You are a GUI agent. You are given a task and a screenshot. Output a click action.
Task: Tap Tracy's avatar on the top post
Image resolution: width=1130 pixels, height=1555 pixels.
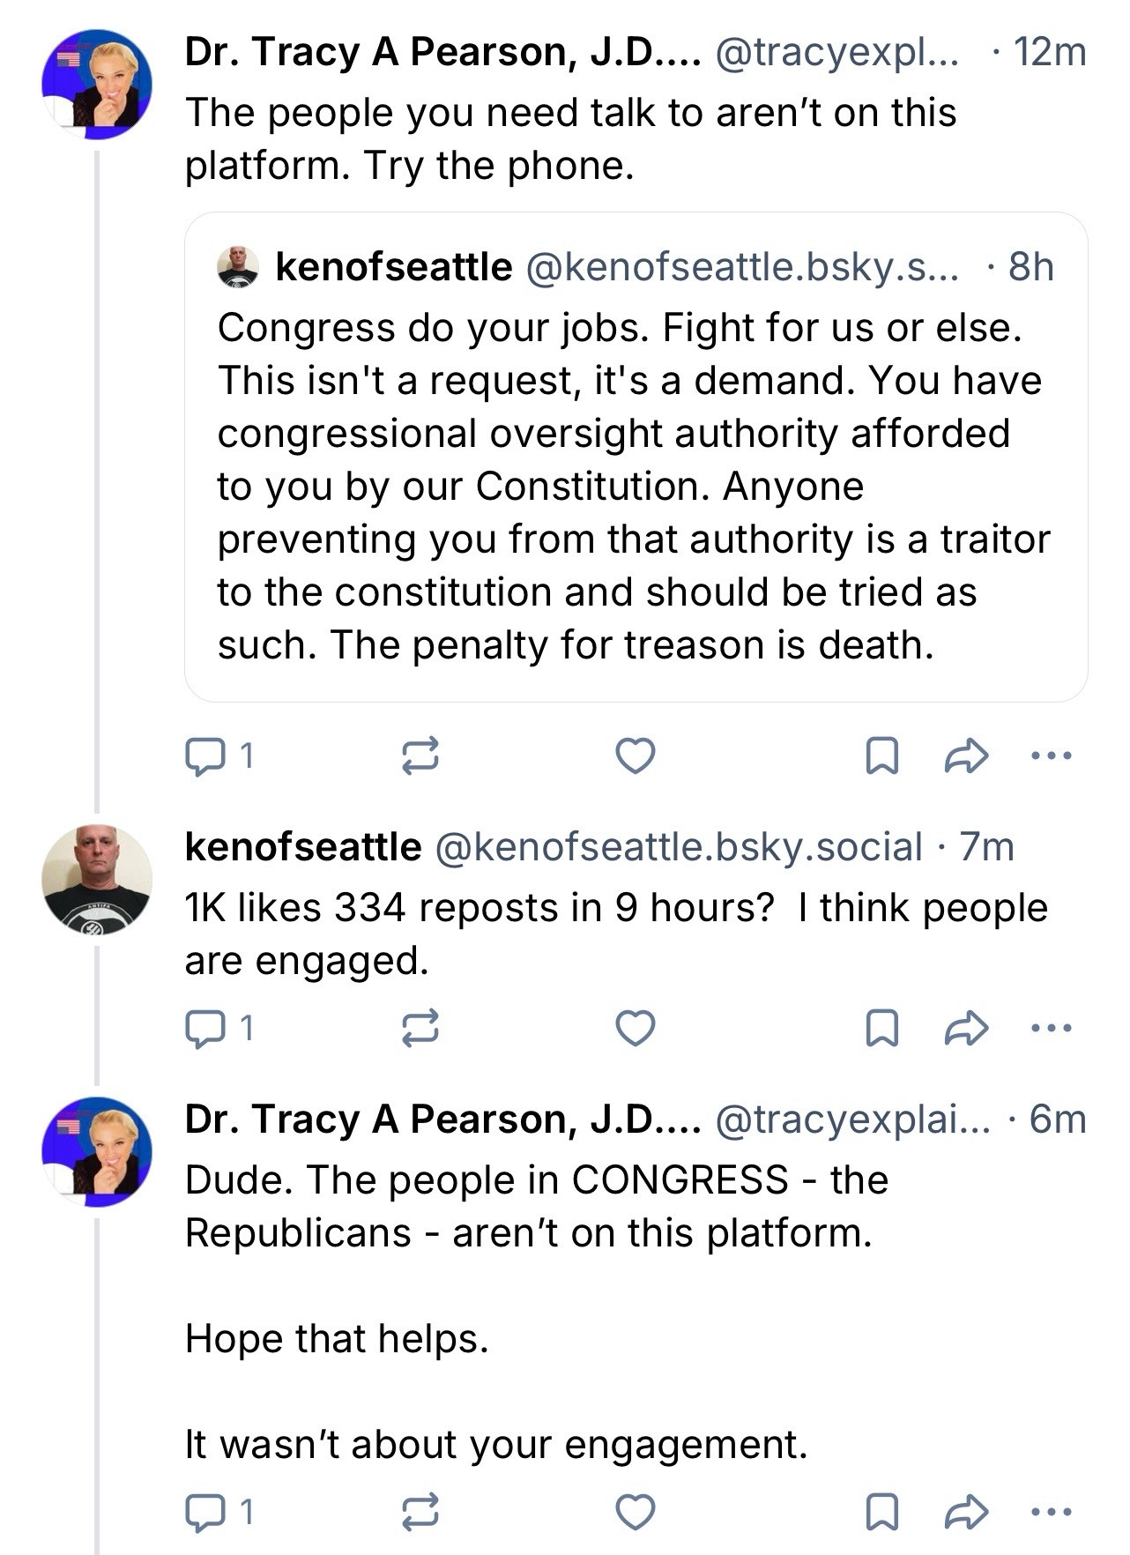click(x=97, y=85)
